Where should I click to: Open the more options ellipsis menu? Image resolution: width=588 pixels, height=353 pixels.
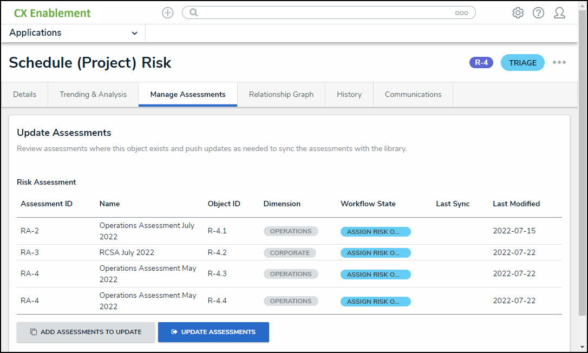click(559, 63)
